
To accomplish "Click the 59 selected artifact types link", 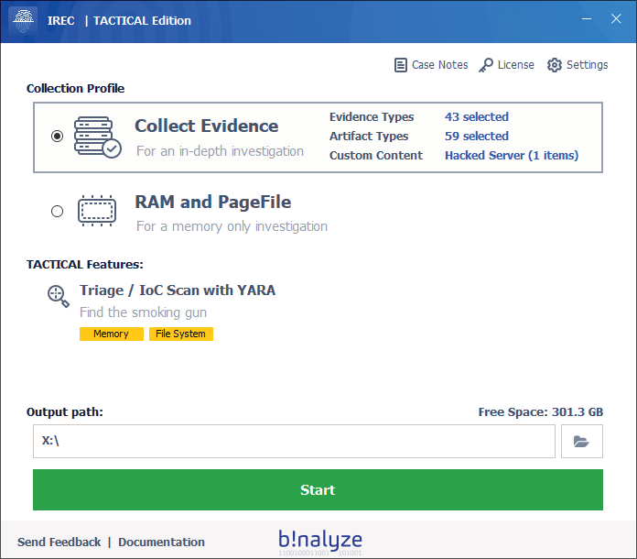I will [x=477, y=137].
